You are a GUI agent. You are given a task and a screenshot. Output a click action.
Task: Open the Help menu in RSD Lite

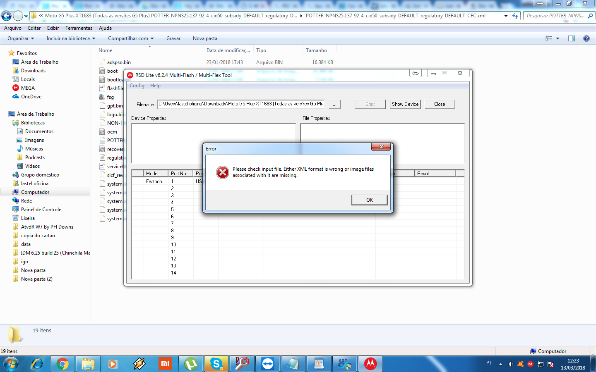(x=155, y=86)
